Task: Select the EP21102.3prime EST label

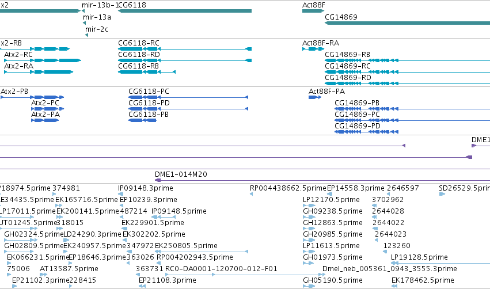Action: pyautogui.click(x=40, y=281)
